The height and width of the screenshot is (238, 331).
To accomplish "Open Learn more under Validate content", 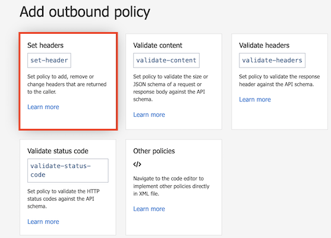I will pyautogui.click(x=149, y=115).
